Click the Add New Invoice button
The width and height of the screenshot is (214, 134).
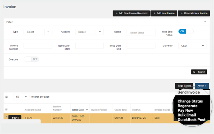tap(164, 13)
